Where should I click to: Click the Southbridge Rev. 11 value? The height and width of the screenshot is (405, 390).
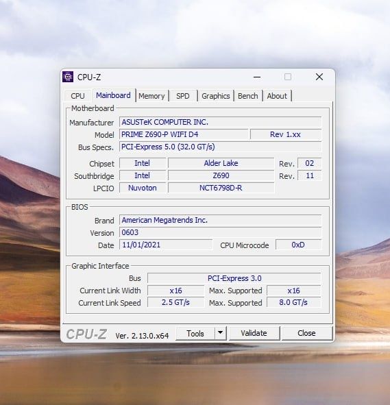point(309,175)
